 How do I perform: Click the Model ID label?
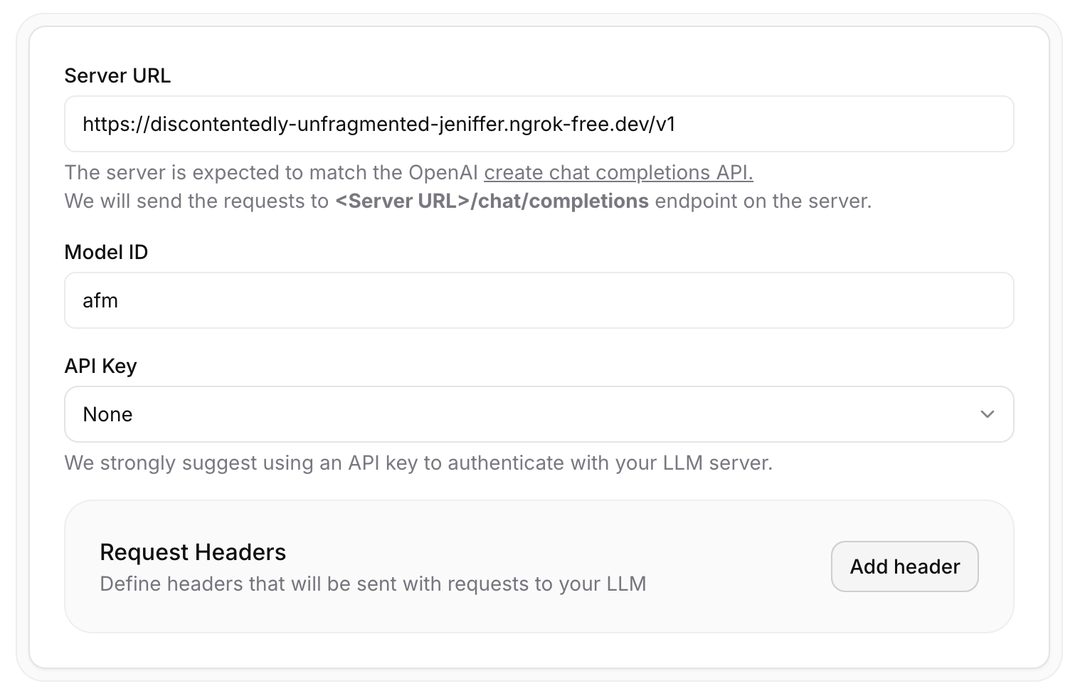pos(106,252)
